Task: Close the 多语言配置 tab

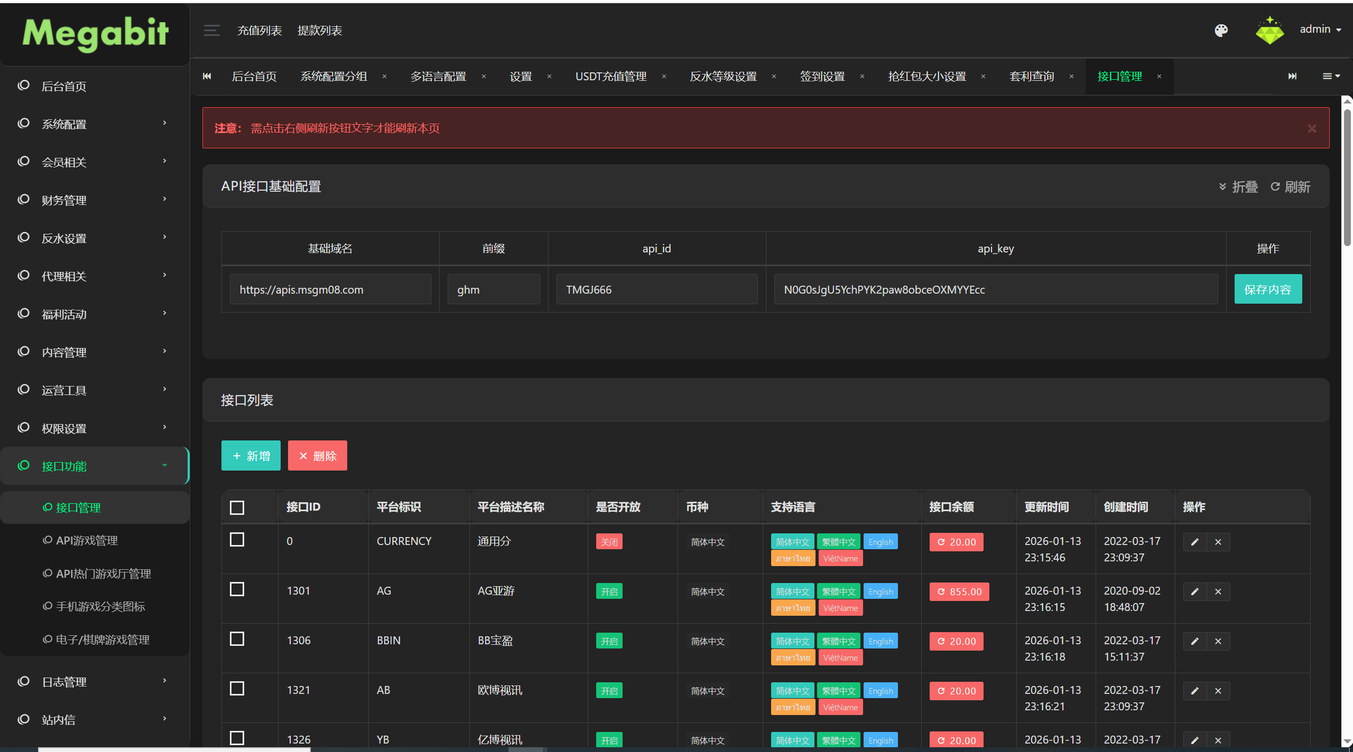Action: point(484,77)
